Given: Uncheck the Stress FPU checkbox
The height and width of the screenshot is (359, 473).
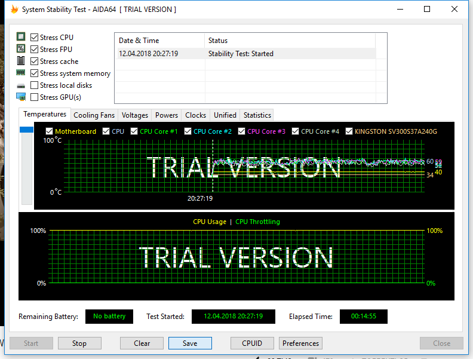Looking at the screenshot, I should coord(35,49).
